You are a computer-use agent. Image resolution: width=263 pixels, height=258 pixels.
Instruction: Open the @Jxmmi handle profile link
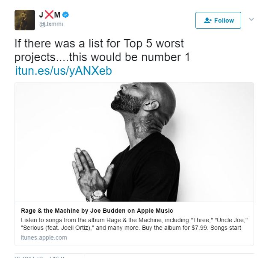pyautogui.click(x=51, y=24)
